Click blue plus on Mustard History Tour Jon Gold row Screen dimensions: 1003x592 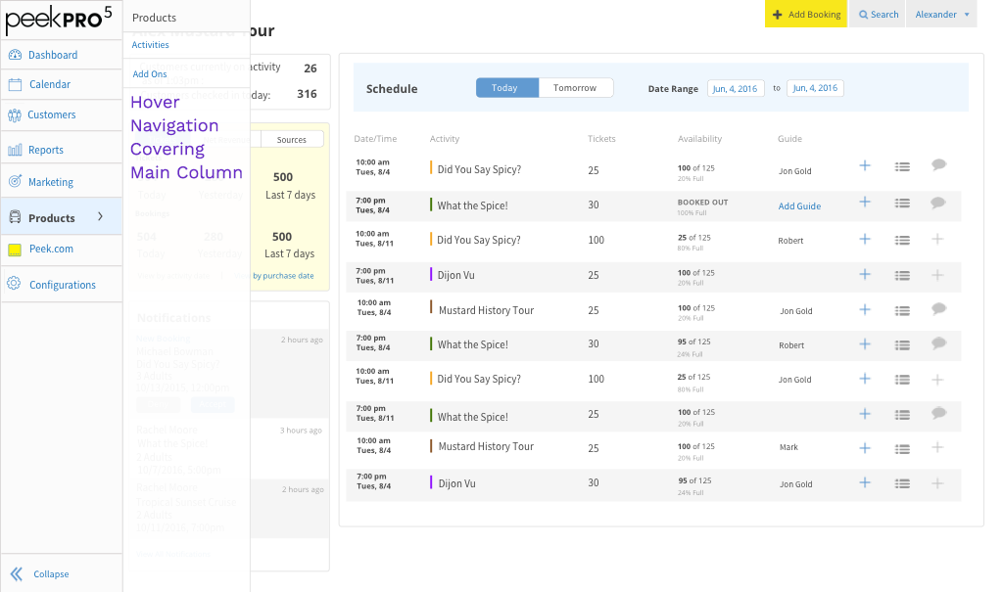tap(864, 309)
